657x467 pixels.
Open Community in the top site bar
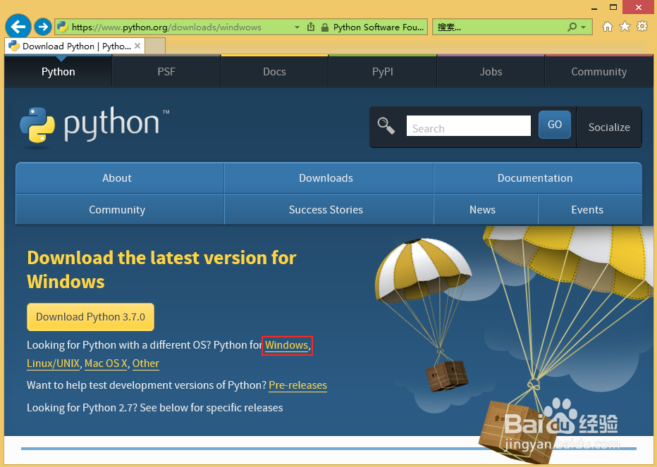click(x=598, y=72)
